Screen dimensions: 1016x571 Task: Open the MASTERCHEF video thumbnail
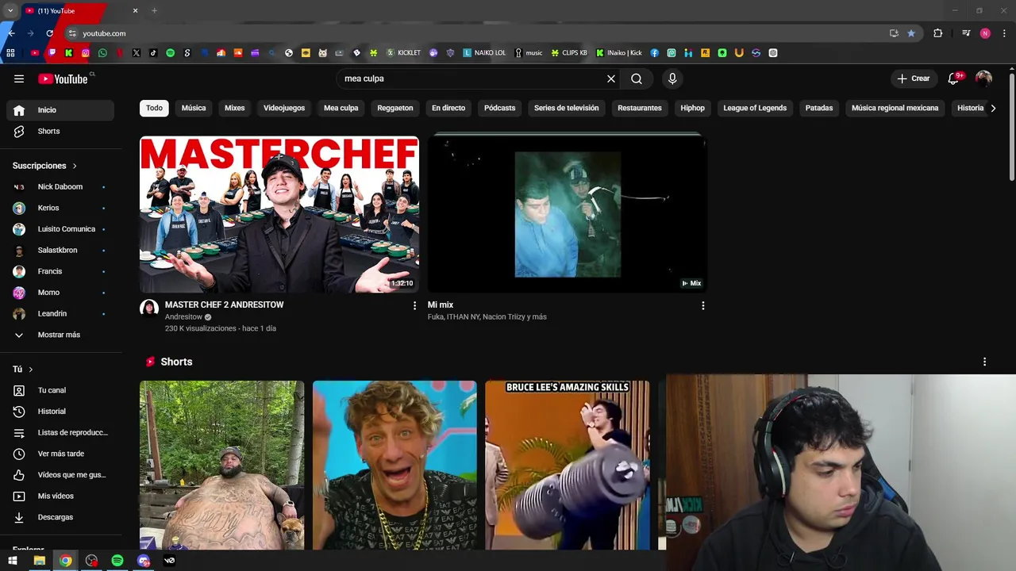pyautogui.click(x=279, y=214)
